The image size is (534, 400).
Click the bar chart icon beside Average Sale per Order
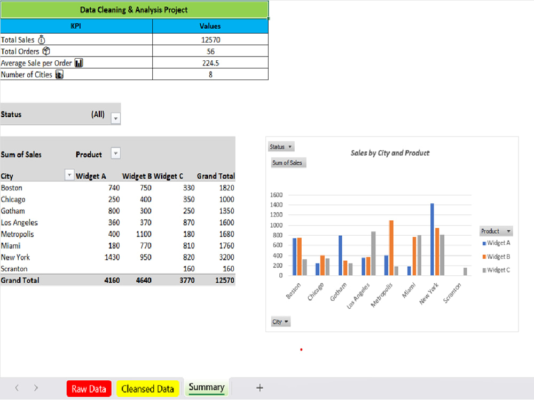78,63
